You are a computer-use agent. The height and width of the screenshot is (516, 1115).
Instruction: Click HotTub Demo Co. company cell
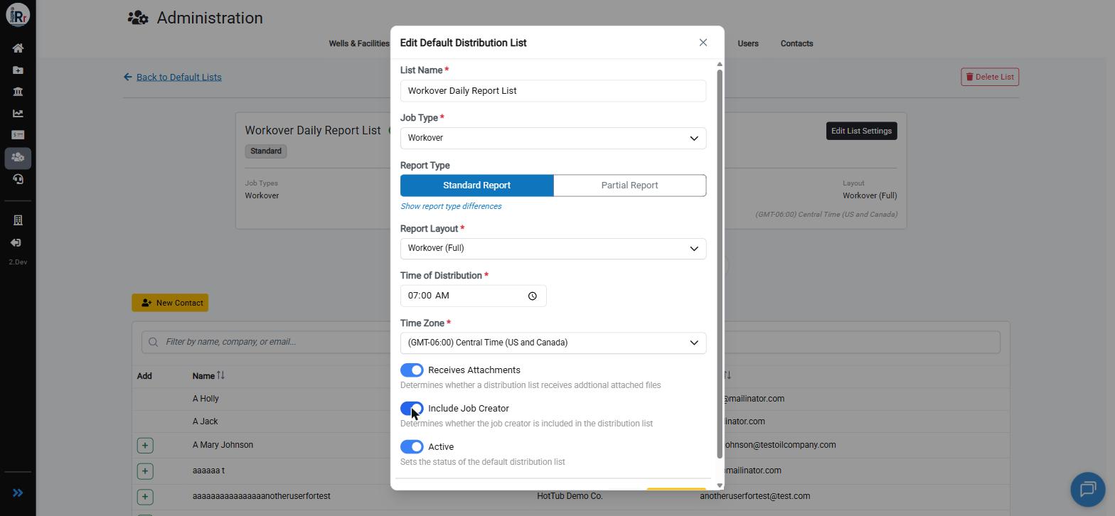coord(570,496)
